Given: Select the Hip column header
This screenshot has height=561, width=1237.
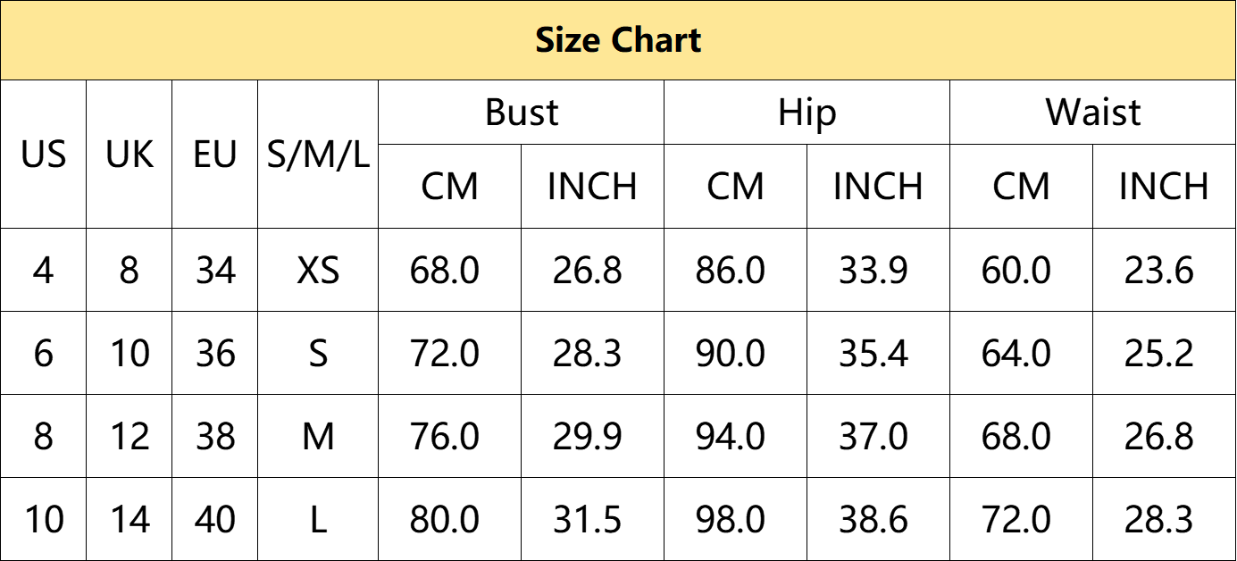Looking at the screenshot, I should [x=807, y=113].
